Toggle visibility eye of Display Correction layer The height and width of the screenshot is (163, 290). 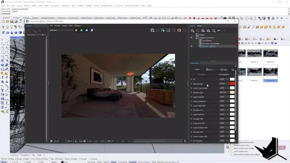pyautogui.click(x=191, y=38)
